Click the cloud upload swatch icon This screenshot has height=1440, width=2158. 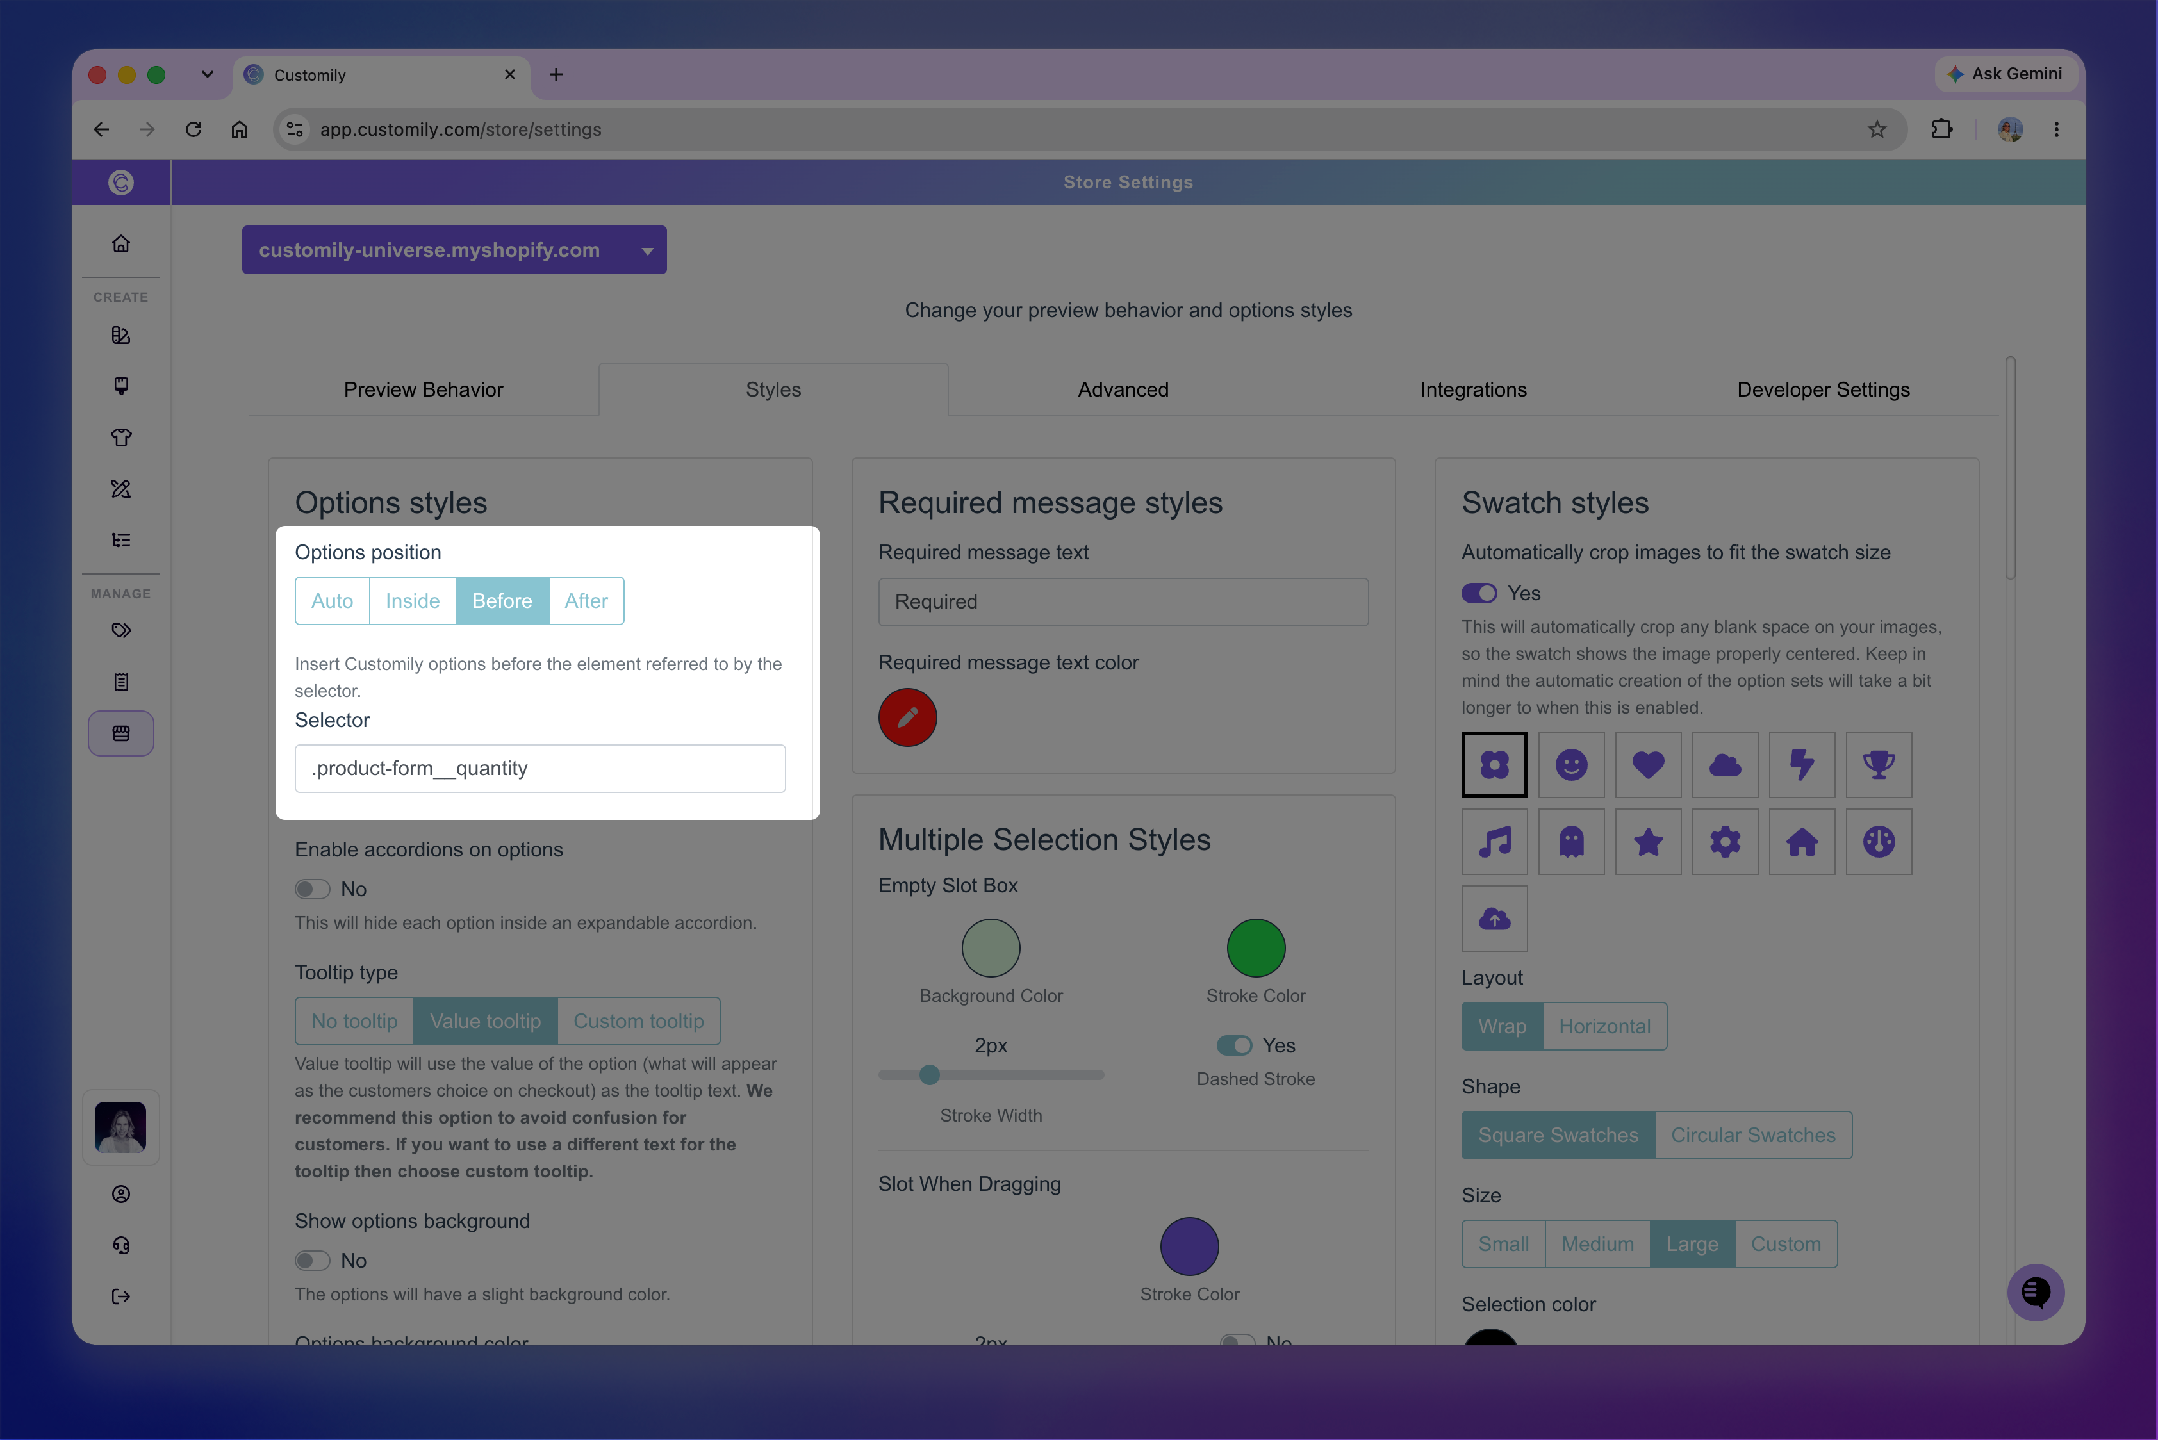(x=1495, y=919)
